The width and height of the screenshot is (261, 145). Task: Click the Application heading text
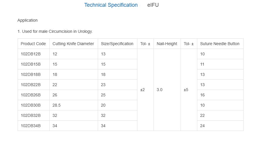(27, 20)
